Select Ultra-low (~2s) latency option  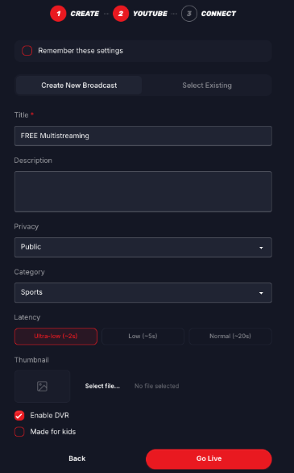tap(56, 336)
